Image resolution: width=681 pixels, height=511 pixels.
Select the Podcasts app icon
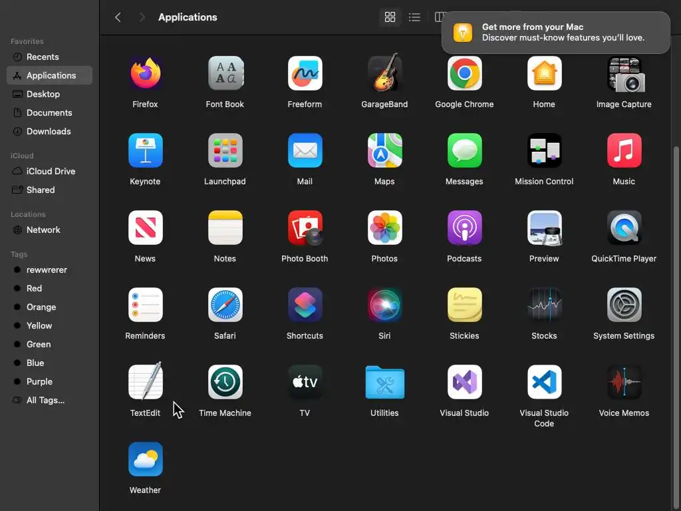[464, 228]
